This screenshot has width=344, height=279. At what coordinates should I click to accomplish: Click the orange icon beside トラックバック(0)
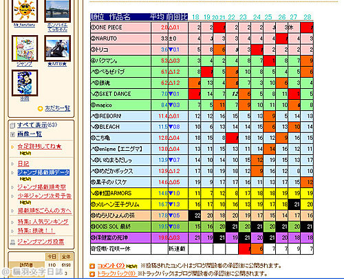click(92, 274)
